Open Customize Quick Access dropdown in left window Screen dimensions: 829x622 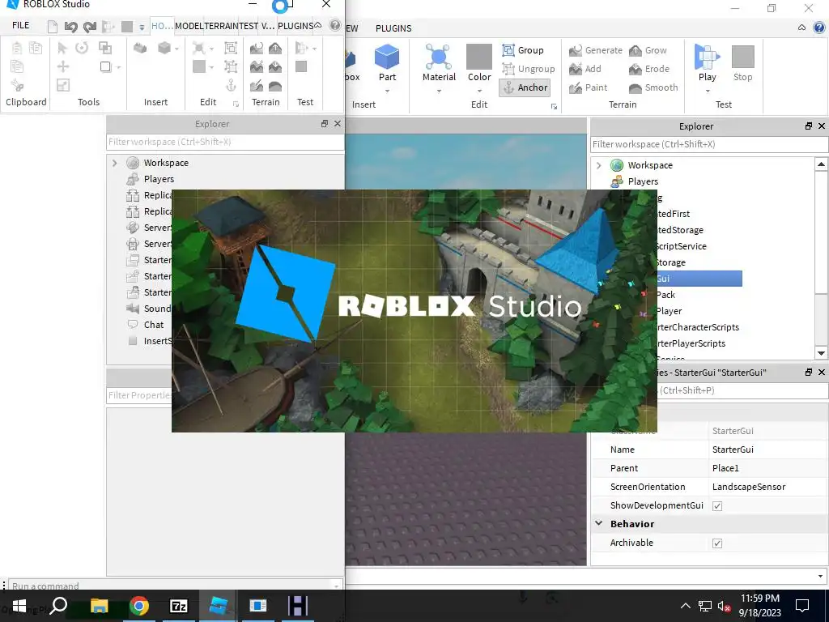click(x=142, y=27)
